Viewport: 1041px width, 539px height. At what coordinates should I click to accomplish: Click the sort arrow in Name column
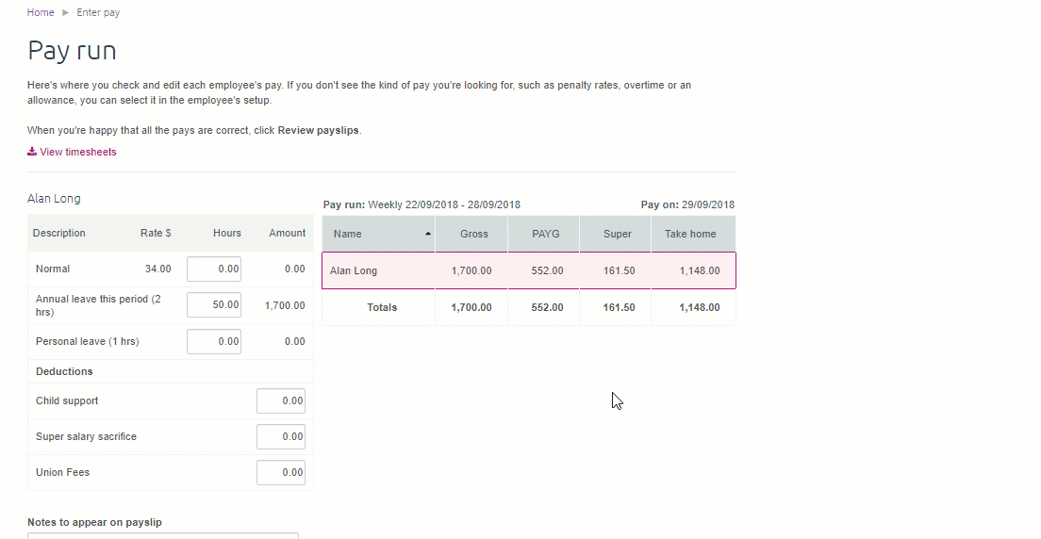(x=429, y=234)
